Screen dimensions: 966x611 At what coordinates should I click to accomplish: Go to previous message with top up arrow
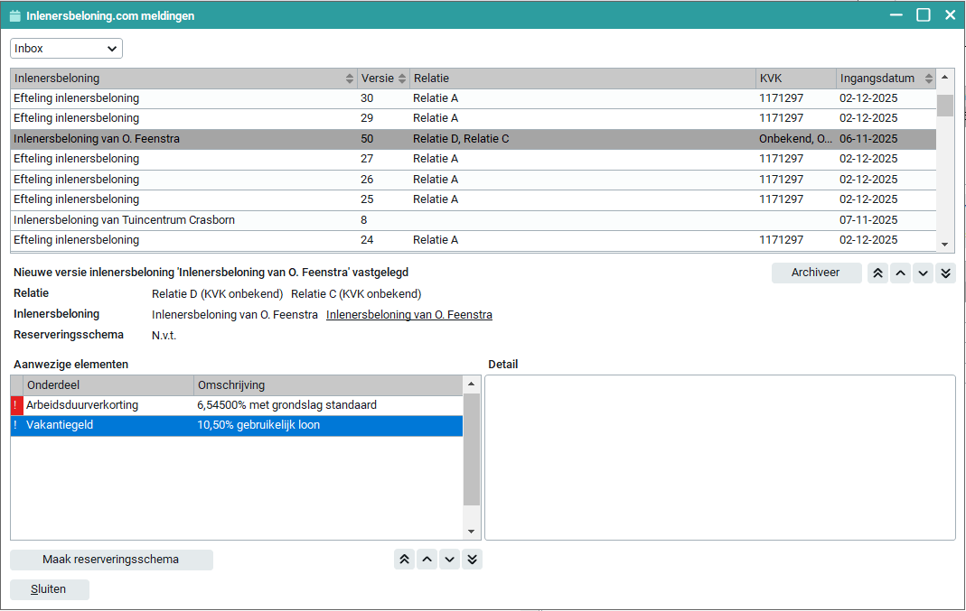point(900,273)
